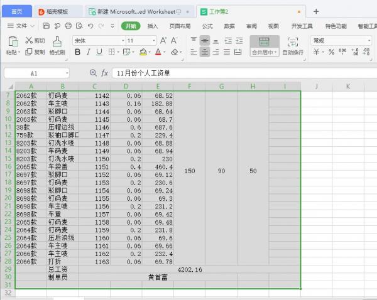This screenshot has width=377, height=300.
Task: Click Wrap Text 自动换行 button
Action: pyautogui.click(x=293, y=46)
